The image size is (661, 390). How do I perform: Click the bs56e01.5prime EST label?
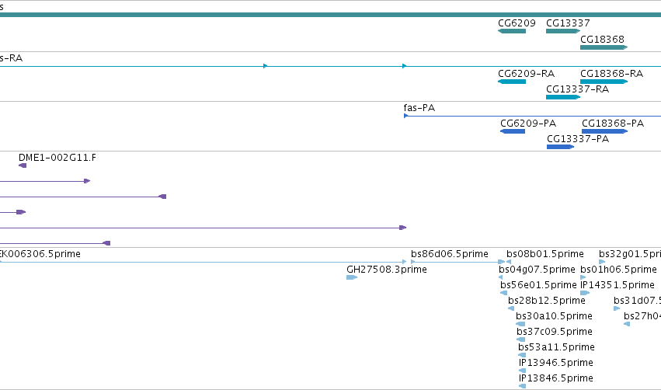pos(538,285)
